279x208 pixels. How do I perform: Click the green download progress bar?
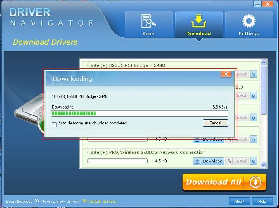[139, 113]
